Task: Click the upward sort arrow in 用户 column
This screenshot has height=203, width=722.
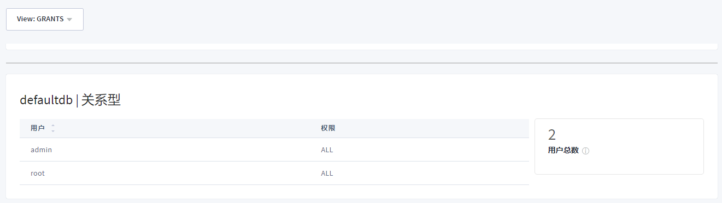Action: click(x=53, y=126)
